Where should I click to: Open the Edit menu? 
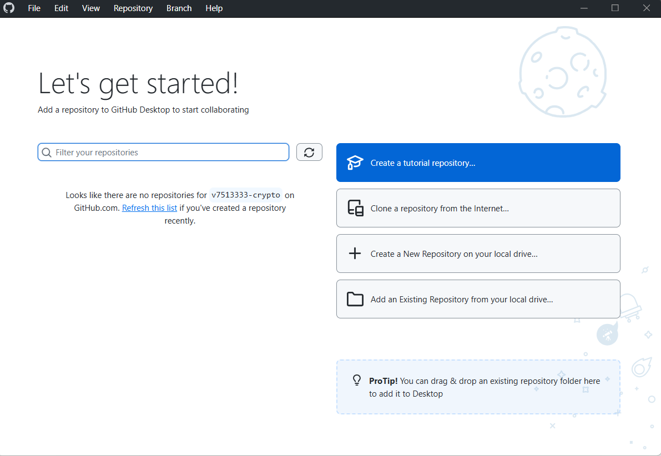(61, 8)
